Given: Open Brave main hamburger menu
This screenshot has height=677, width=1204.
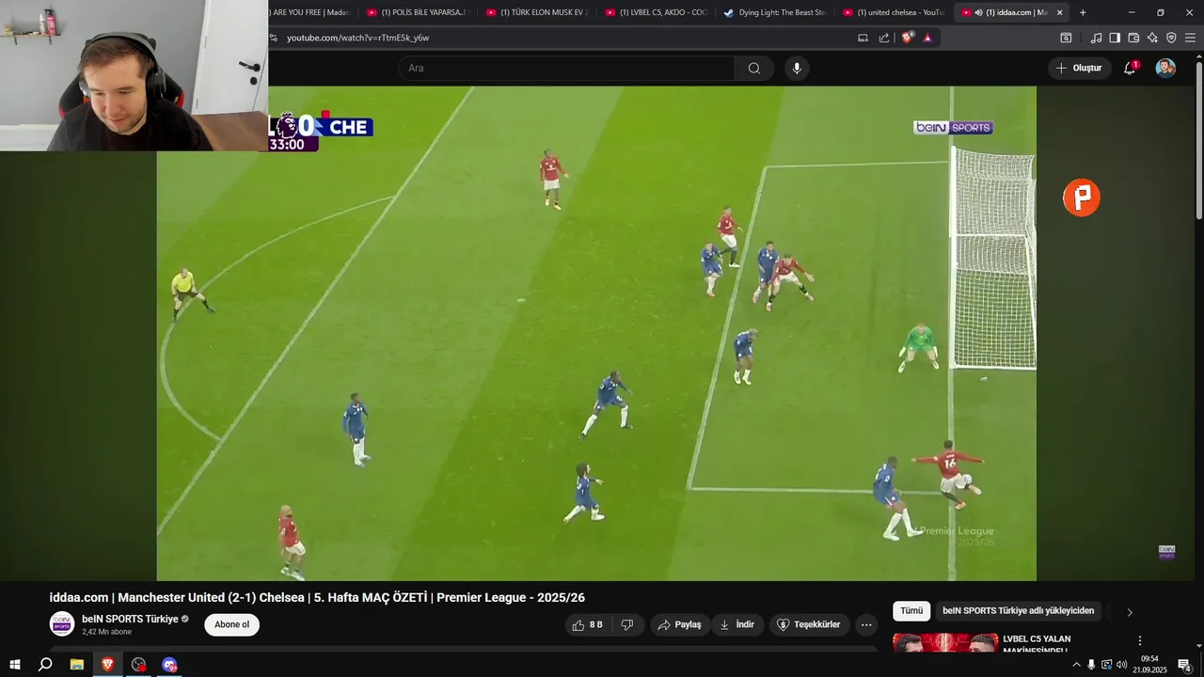Looking at the screenshot, I should [1190, 38].
